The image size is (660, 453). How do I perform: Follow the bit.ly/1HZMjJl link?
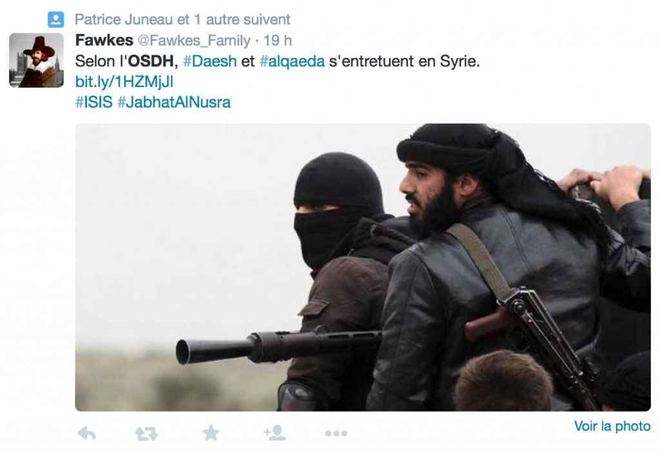tap(124, 82)
